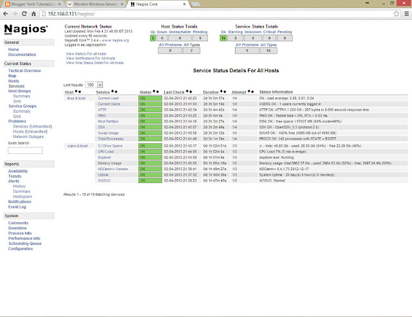The height and width of the screenshot is (317, 412).
Task: Open the Limit Results dropdown
Action: [x=94, y=84]
